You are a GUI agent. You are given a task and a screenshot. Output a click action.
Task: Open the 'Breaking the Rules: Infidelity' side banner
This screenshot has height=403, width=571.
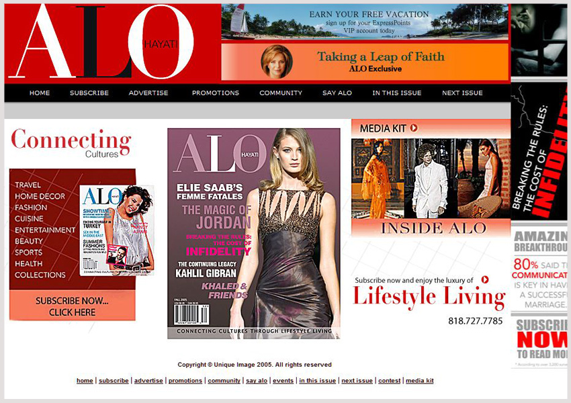539,151
